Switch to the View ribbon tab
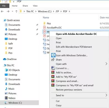The width and height of the screenshot is (109, 108). pyautogui.click(x=35, y=6)
